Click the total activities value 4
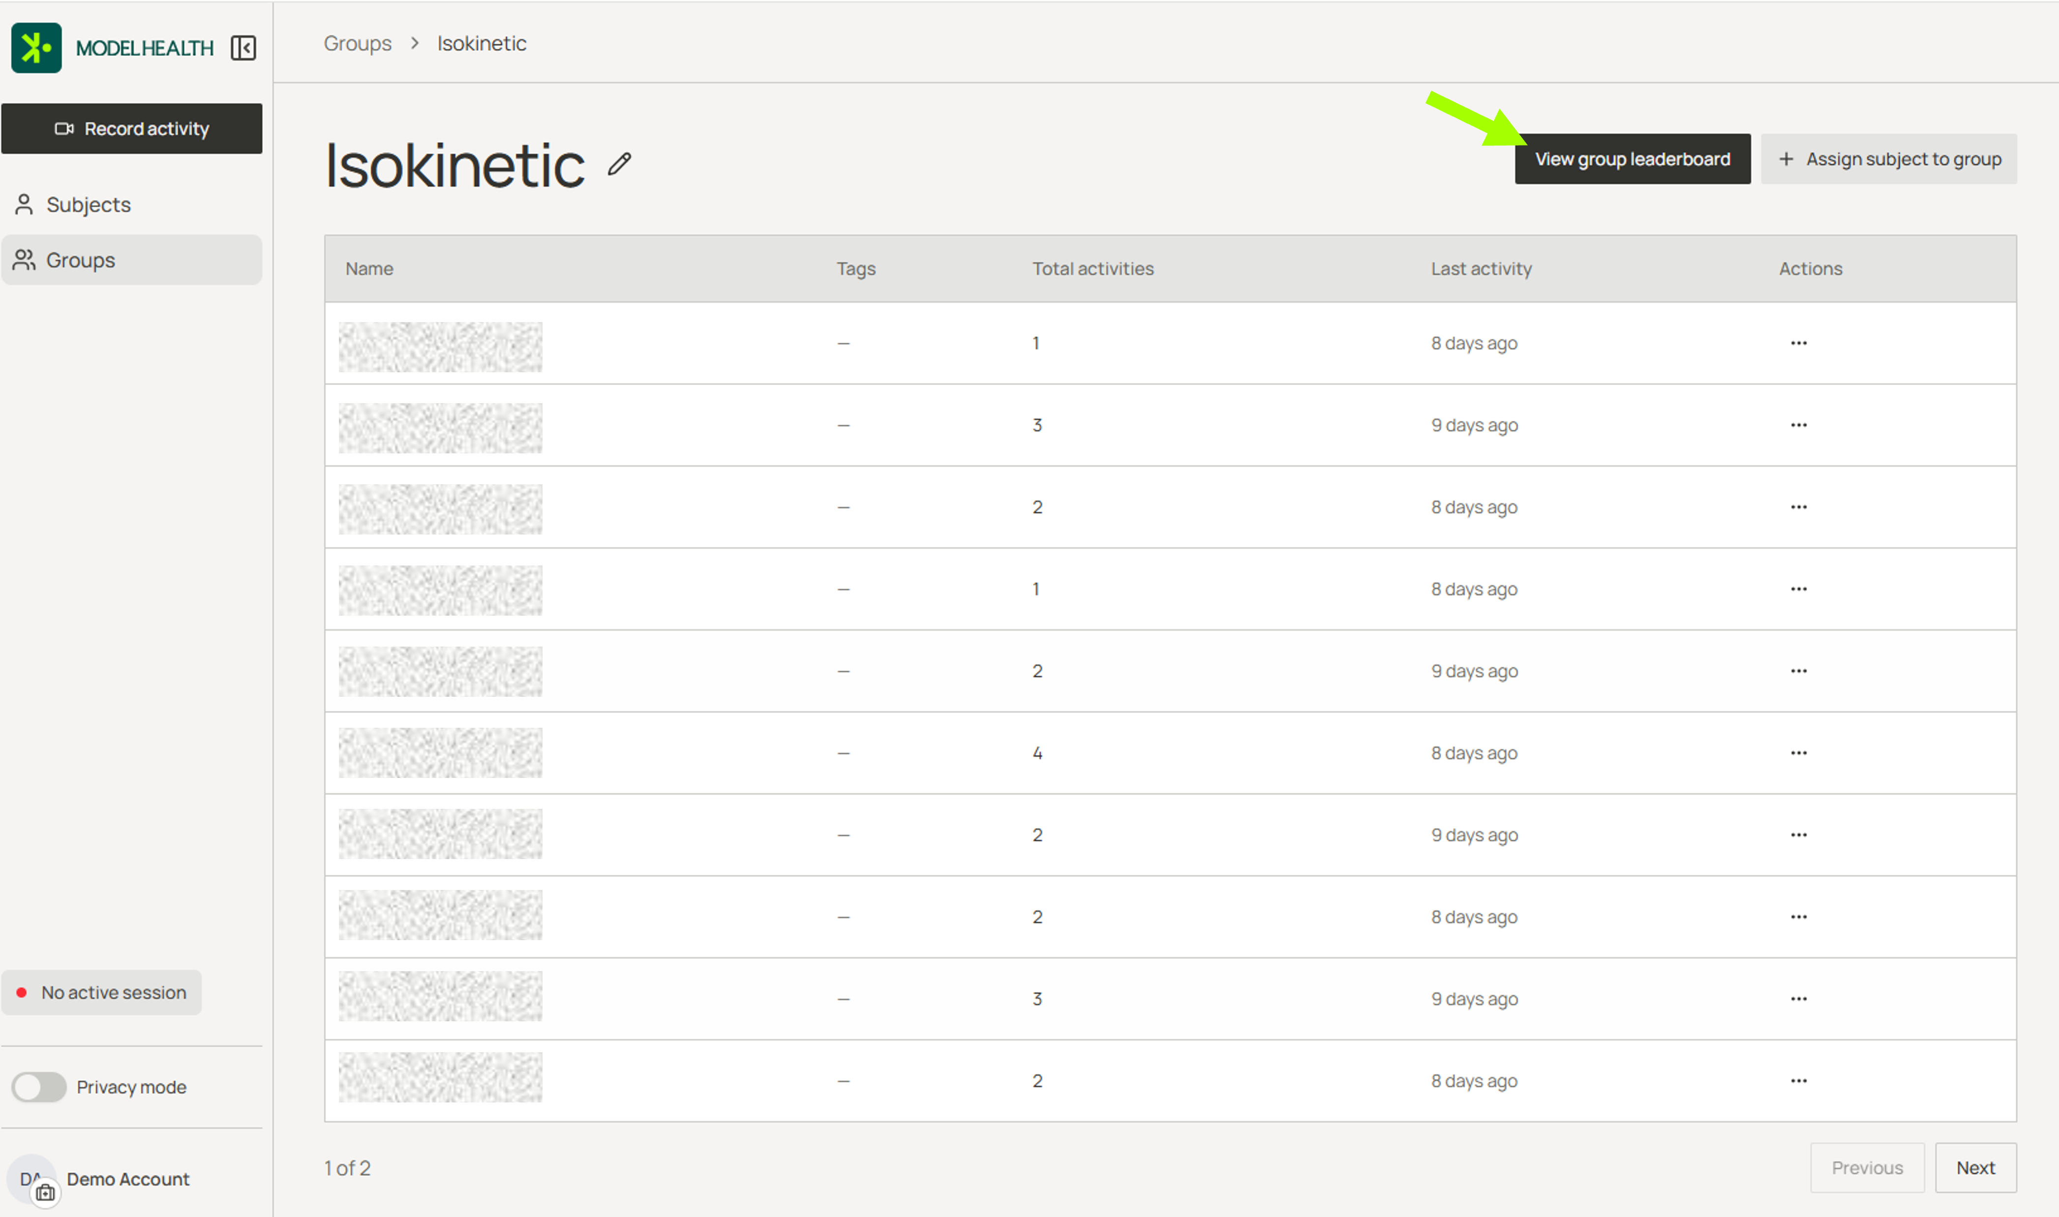Viewport: 2059px width, 1217px height. pos(1038,753)
